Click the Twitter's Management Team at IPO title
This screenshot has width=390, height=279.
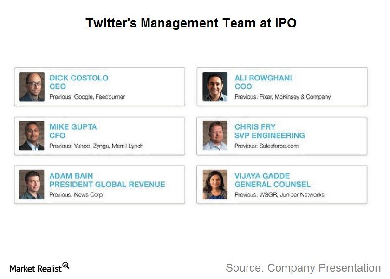191,23
